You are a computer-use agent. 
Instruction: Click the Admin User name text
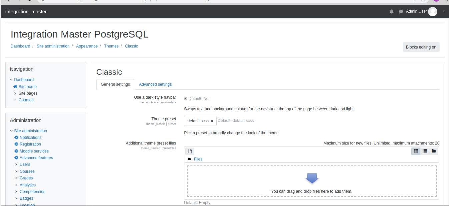[416, 11]
